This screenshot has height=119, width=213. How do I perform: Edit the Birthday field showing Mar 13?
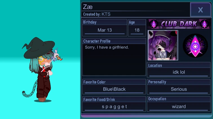pos(105,30)
